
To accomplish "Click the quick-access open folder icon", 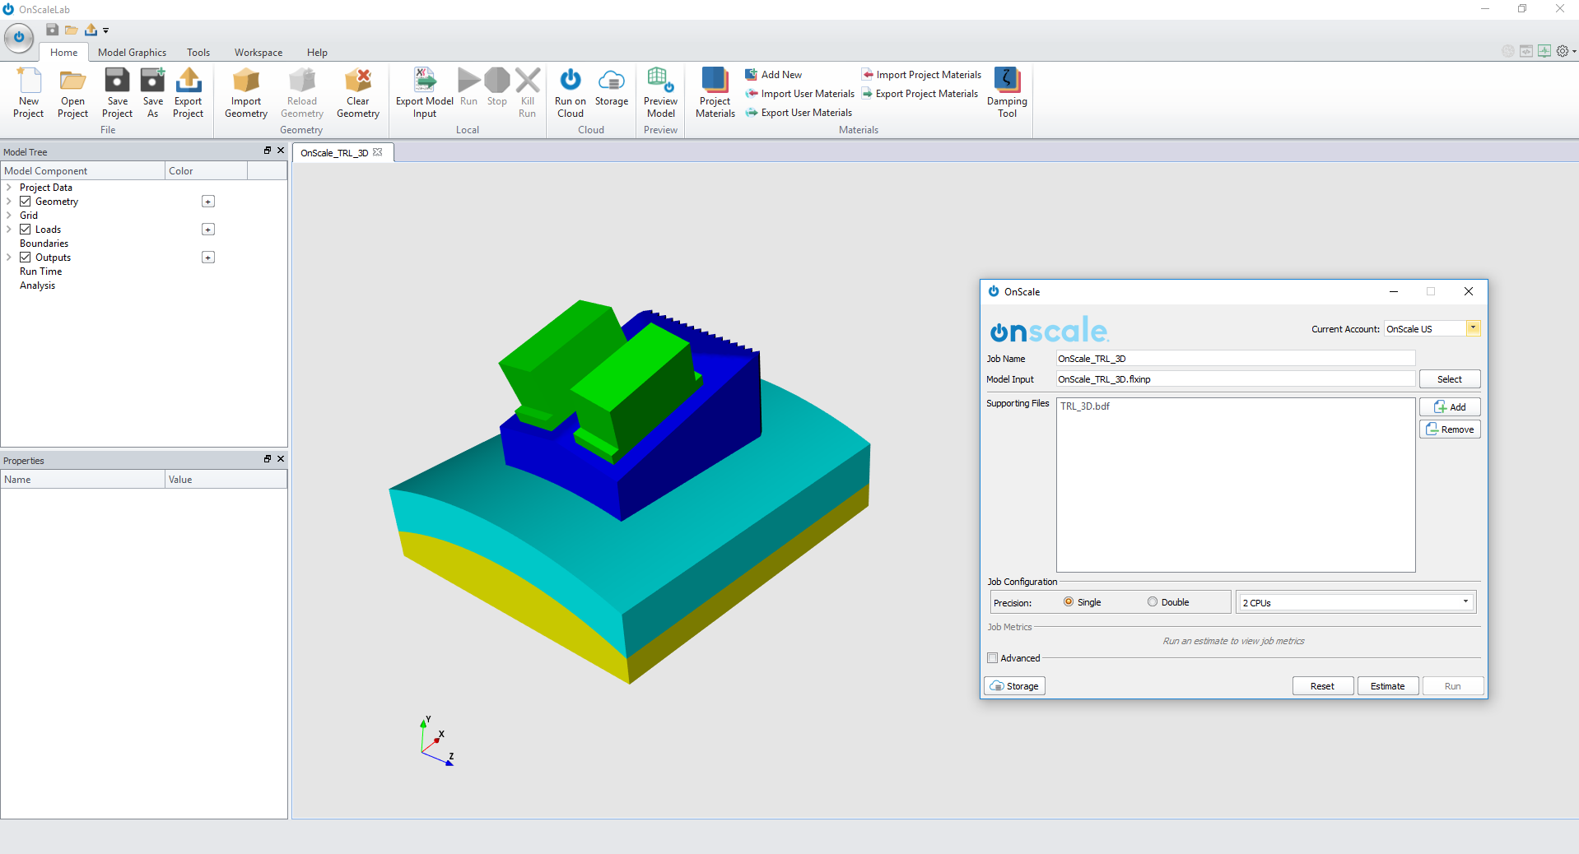I will coord(72,30).
